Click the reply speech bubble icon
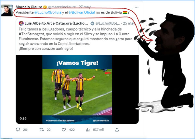The image size is (195, 139). click(18, 130)
